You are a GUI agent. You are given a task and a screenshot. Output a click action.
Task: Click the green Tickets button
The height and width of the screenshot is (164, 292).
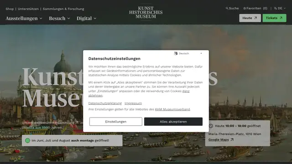(274, 18)
